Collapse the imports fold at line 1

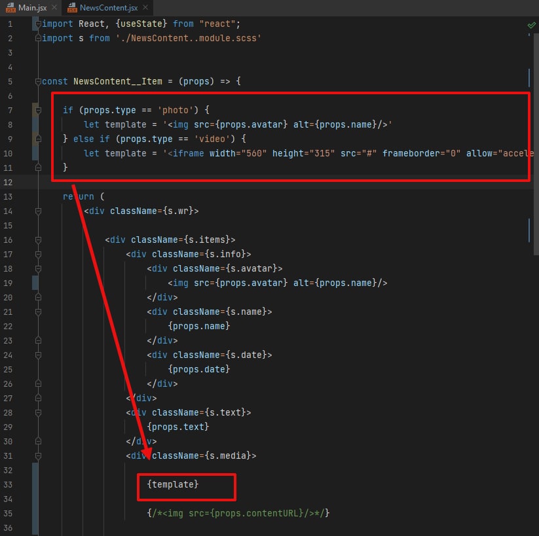(x=38, y=24)
